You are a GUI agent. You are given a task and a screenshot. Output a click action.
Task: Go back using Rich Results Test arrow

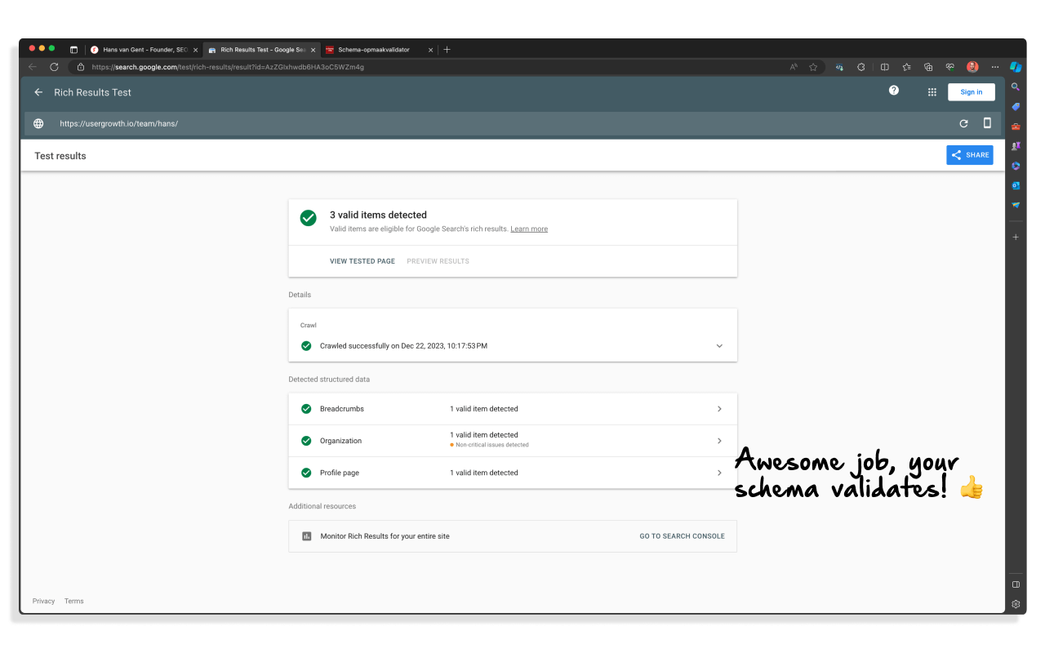[x=38, y=92]
